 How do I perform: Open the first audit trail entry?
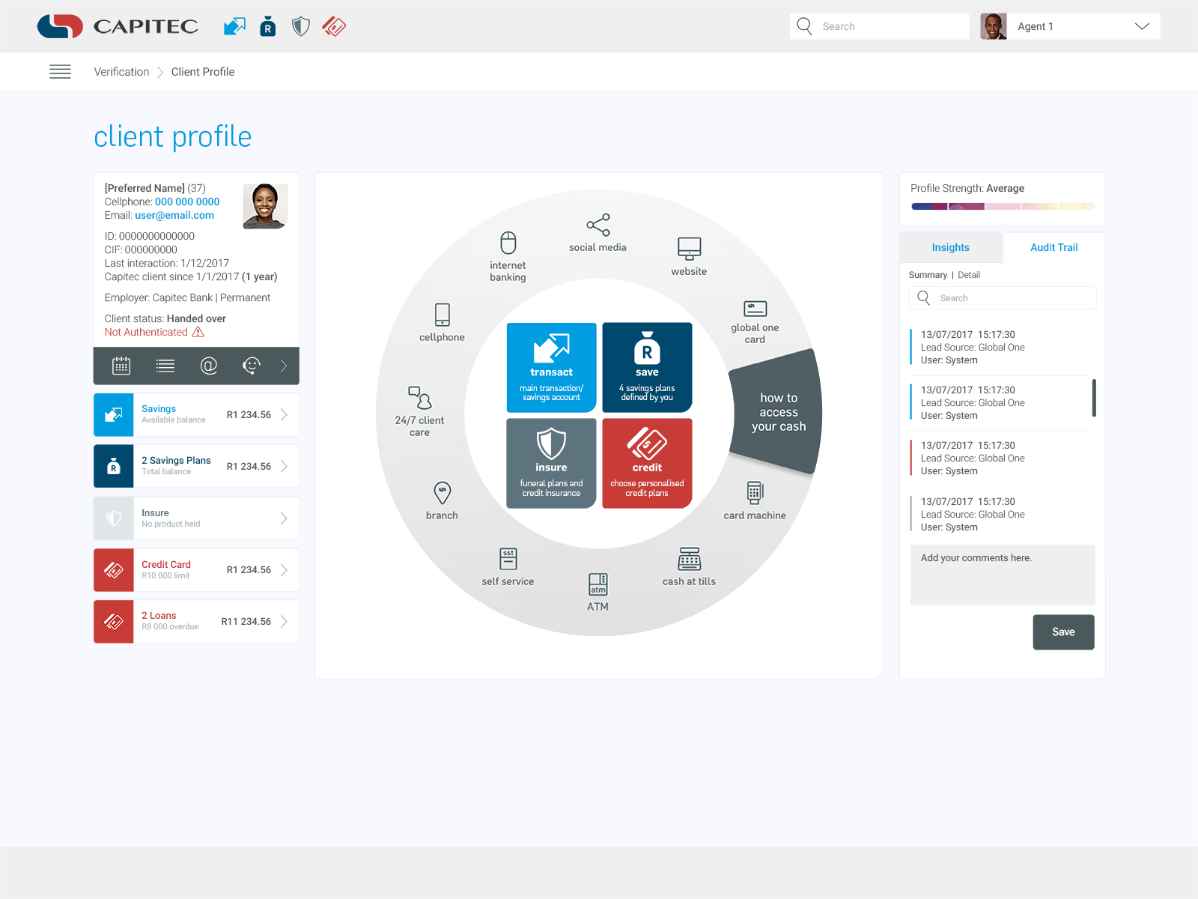(1000, 347)
